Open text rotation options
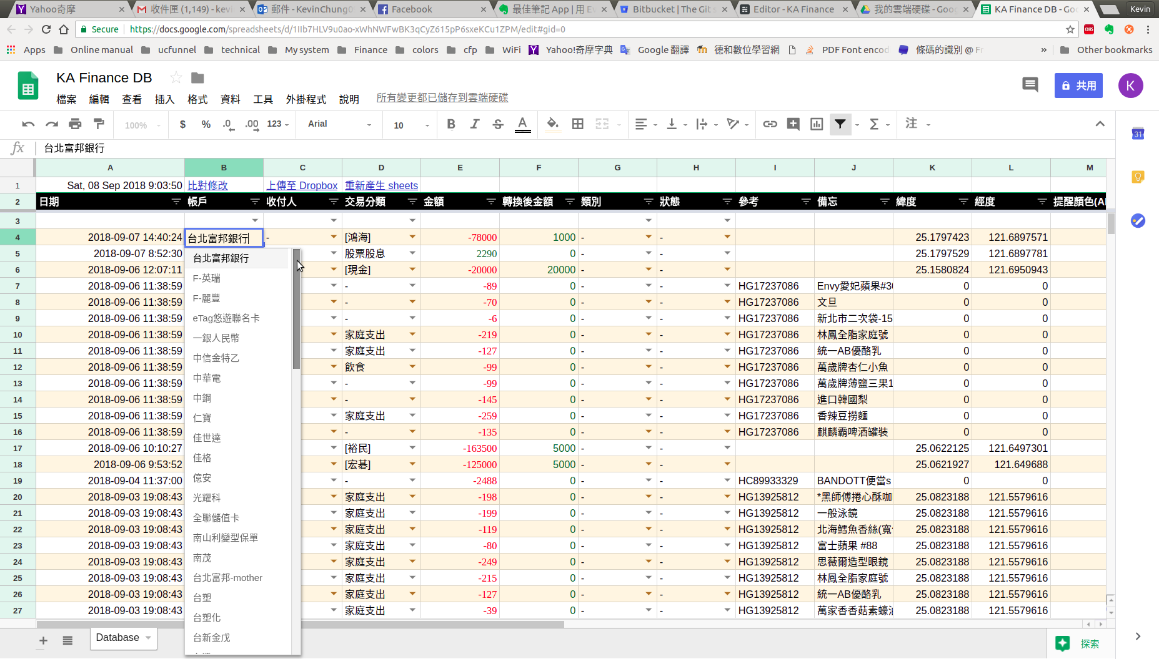This screenshot has width=1159, height=659. pos(738,124)
